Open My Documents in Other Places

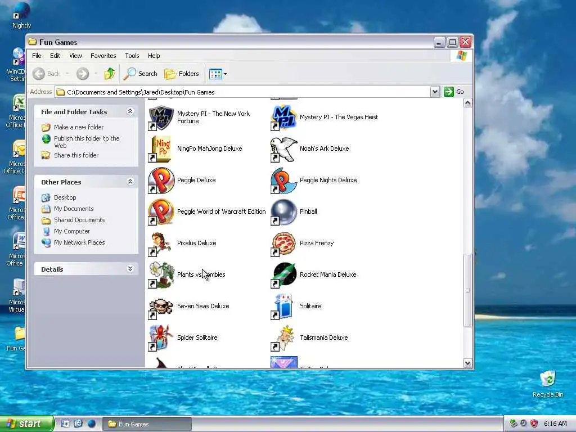74,209
